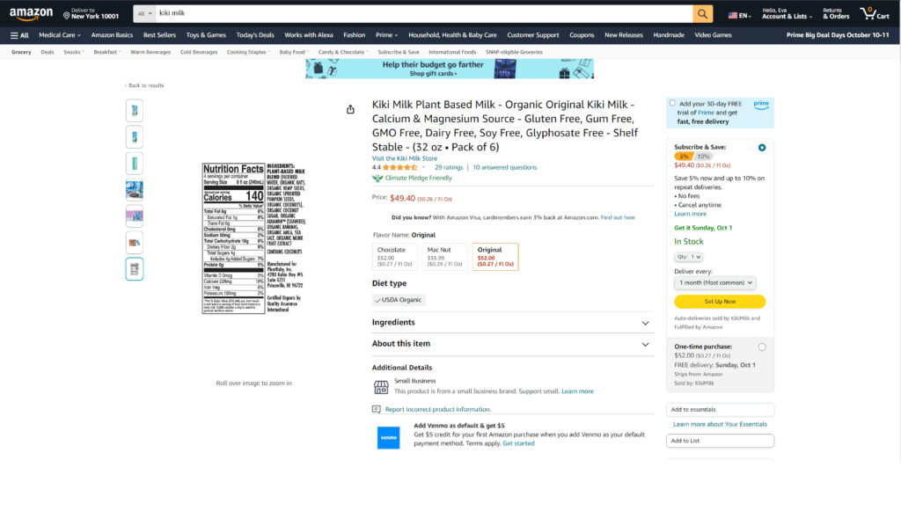Open Returns & Orders
Image resolution: width=901 pixels, height=519 pixels.
(836, 14)
